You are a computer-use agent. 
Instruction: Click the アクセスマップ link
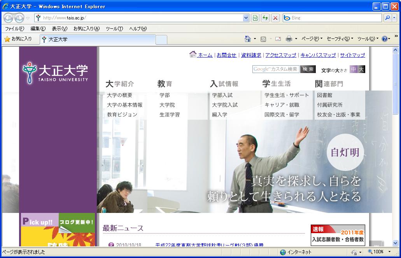point(280,55)
